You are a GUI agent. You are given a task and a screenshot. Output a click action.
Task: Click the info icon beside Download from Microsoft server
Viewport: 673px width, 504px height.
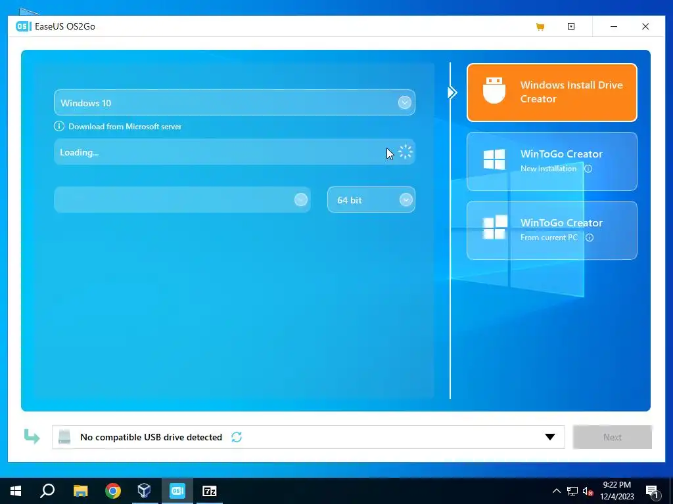(58, 127)
